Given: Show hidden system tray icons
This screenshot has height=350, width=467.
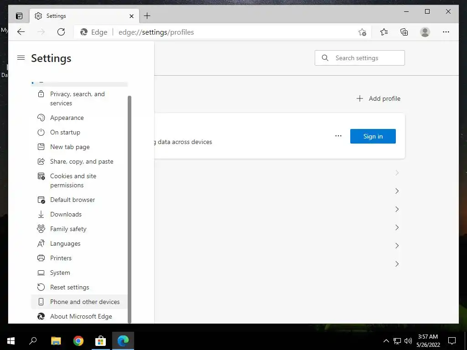Looking at the screenshot, I should coord(386,341).
